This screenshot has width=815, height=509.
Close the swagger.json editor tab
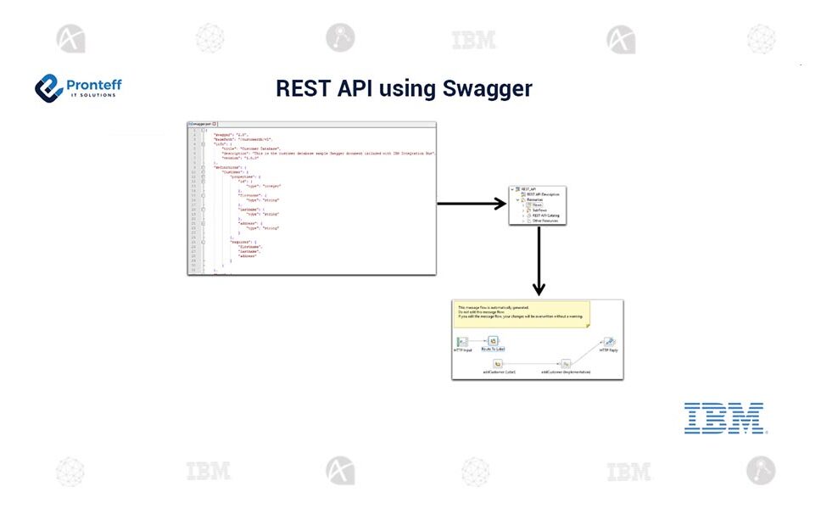(215, 124)
